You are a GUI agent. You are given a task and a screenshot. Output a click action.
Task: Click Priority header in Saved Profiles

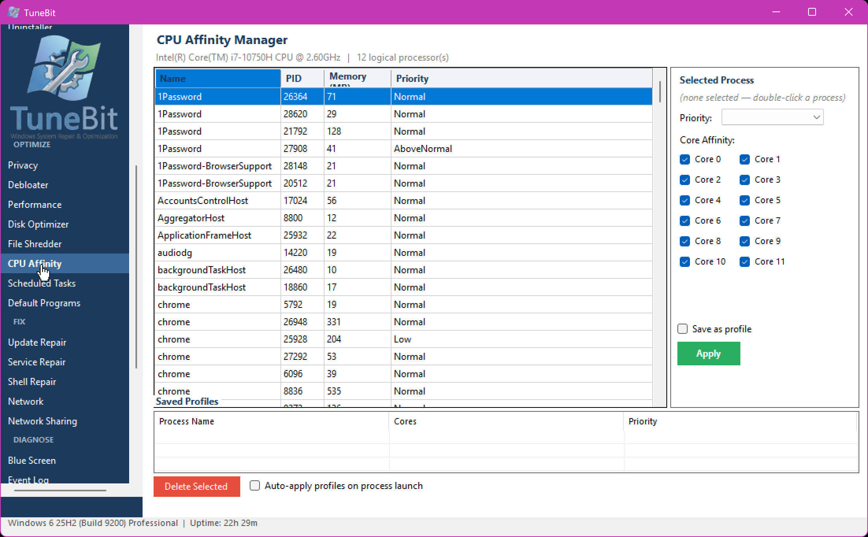pyautogui.click(x=740, y=421)
